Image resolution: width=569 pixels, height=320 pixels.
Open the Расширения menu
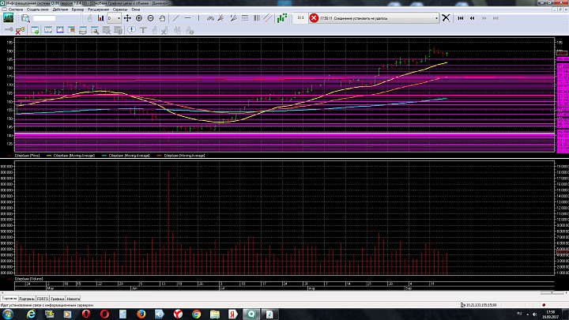pos(98,9)
